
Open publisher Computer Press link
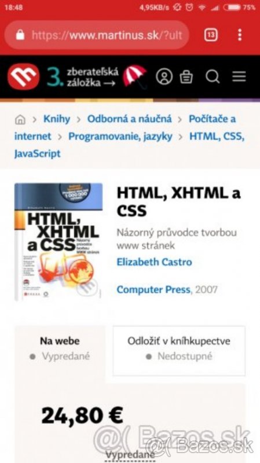[153, 290]
